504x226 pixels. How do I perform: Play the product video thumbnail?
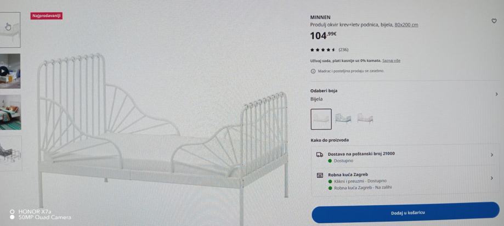4,71
